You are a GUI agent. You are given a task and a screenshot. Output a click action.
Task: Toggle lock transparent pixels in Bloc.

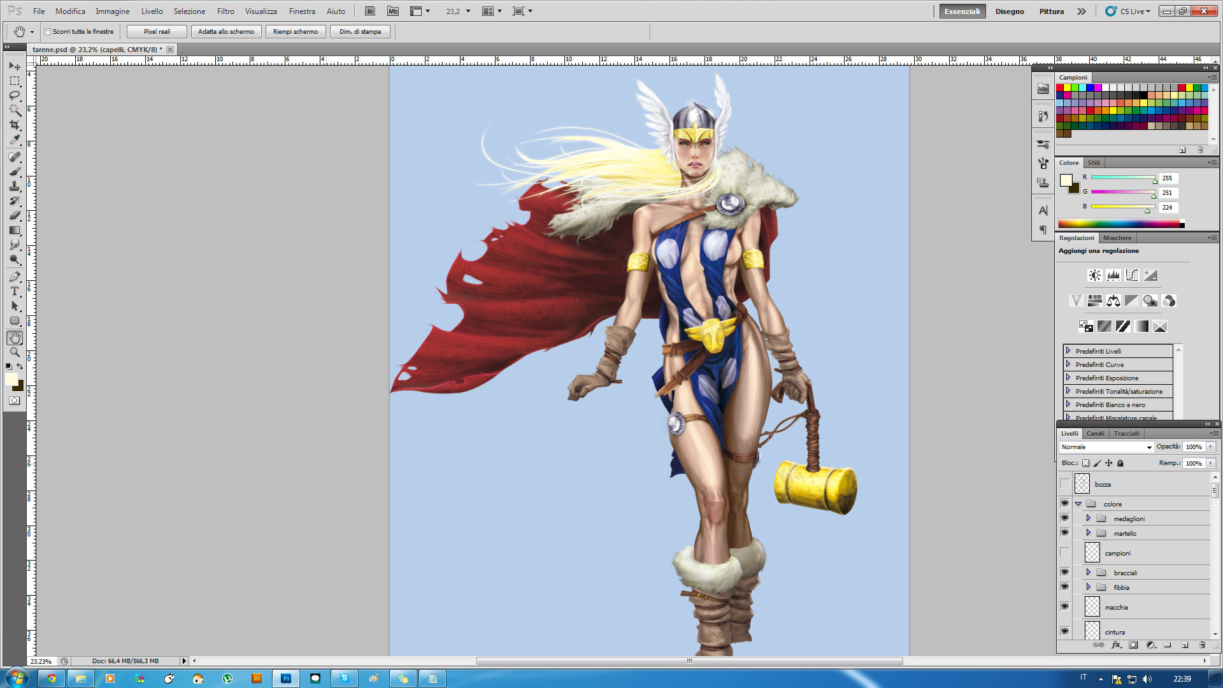[x=1086, y=463]
